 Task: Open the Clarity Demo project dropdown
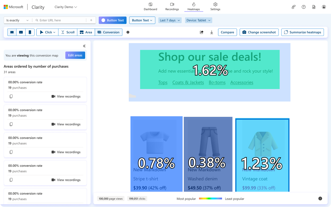pyautogui.click(x=66, y=7)
